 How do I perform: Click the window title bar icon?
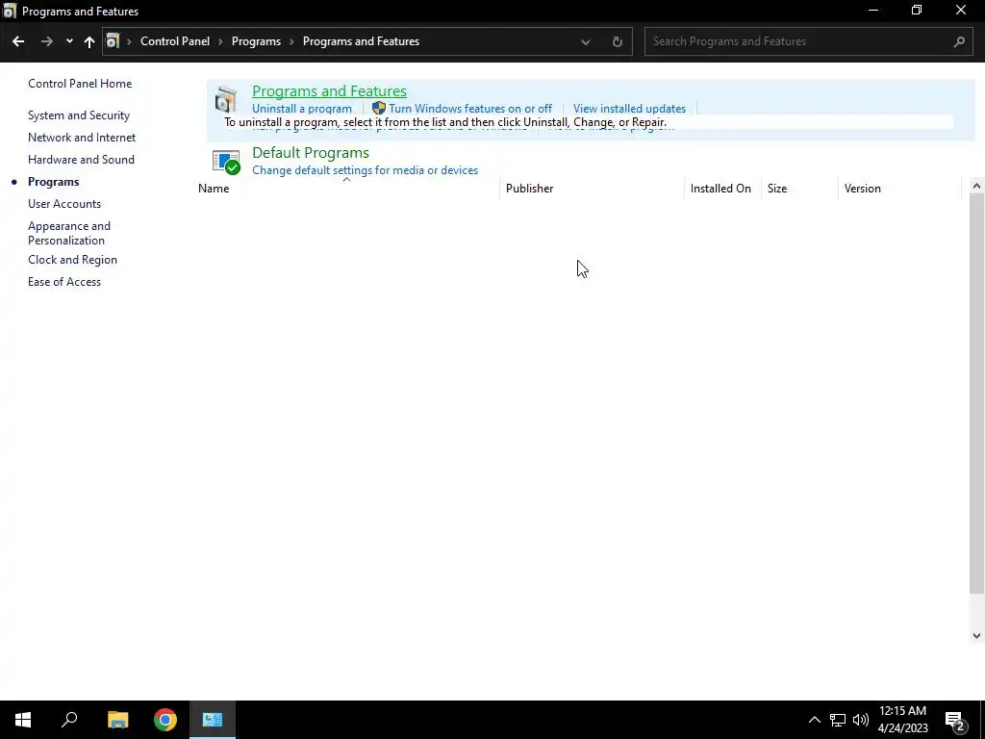(x=10, y=12)
